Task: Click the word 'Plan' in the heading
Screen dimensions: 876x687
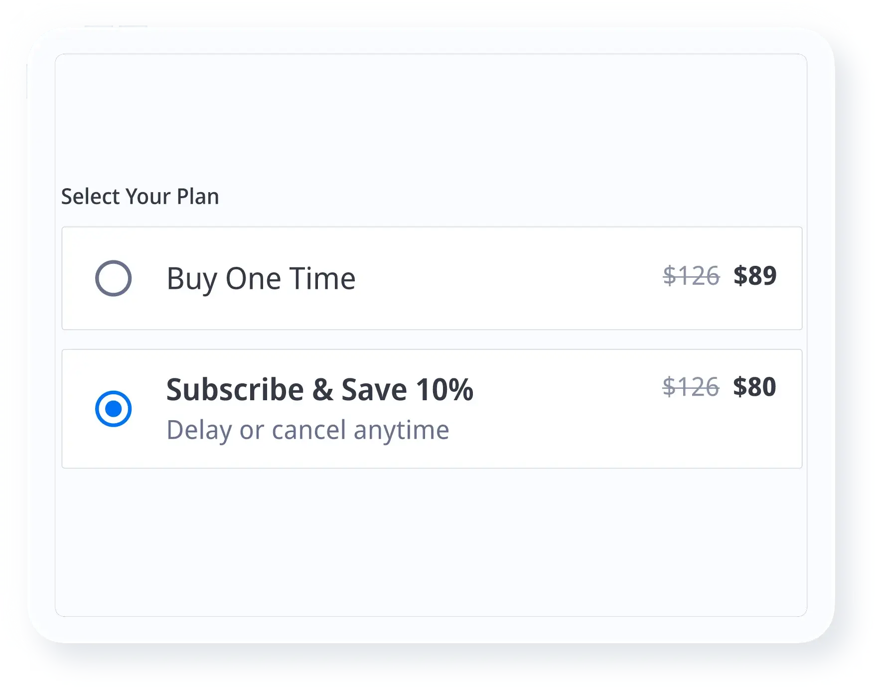Action: (198, 197)
